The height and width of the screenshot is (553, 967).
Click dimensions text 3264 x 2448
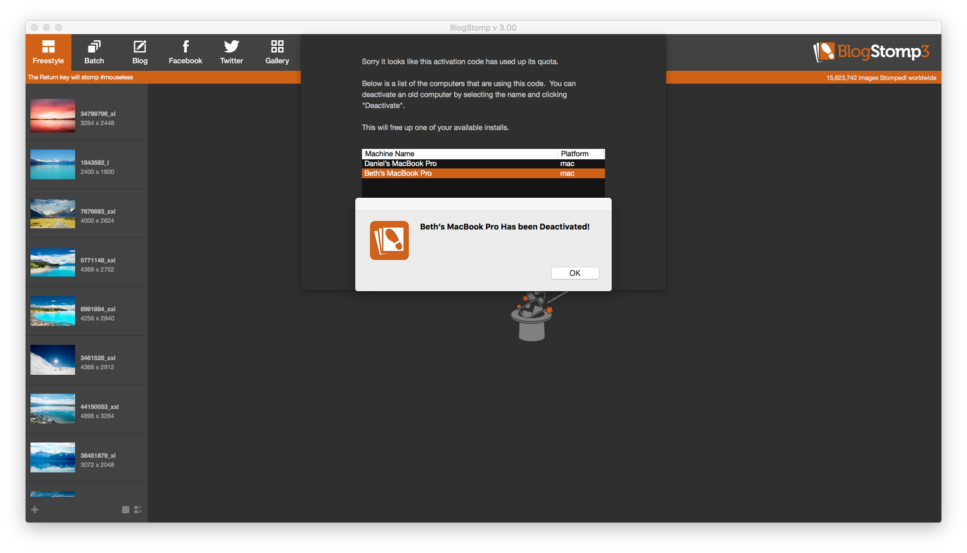pyautogui.click(x=97, y=123)
